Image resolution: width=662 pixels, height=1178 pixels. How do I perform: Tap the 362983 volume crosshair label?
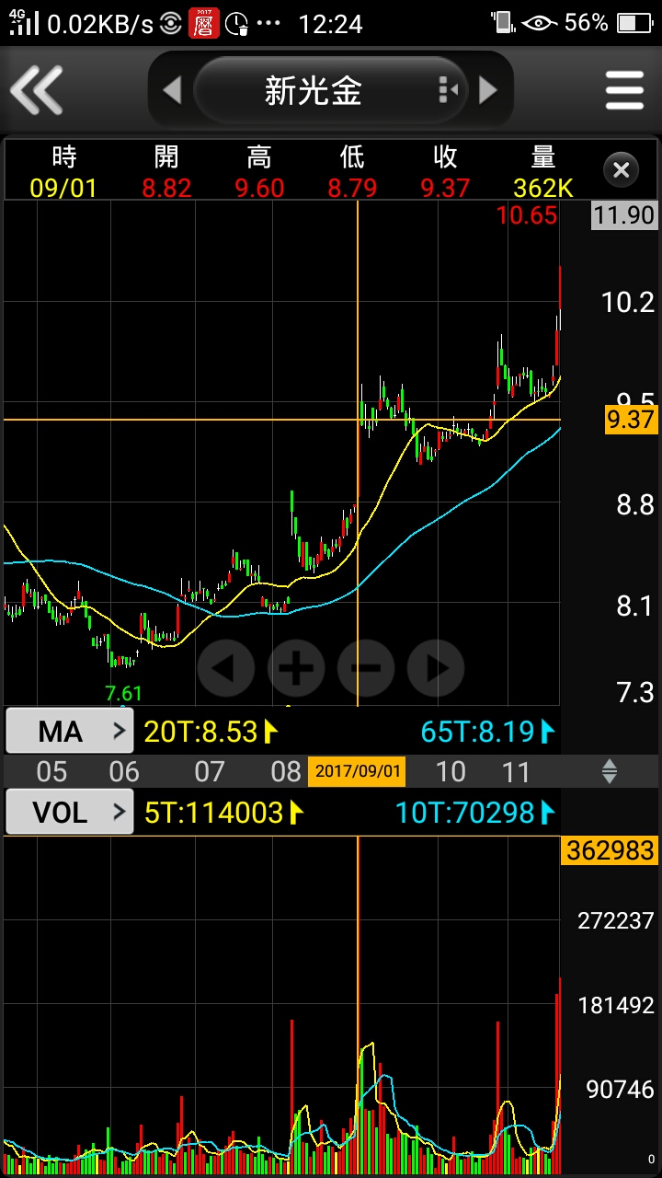pos(610,850)
